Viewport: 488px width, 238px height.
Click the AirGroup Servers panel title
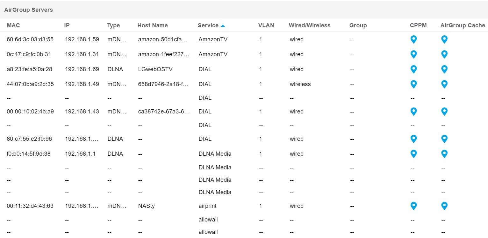click(x=28, y=10)
